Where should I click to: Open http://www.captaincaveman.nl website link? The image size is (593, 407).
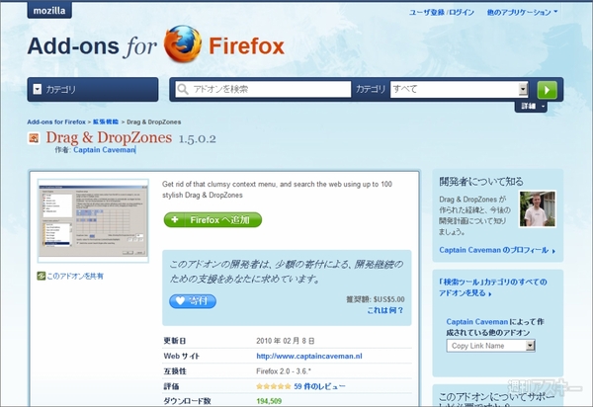coord(309,356)
